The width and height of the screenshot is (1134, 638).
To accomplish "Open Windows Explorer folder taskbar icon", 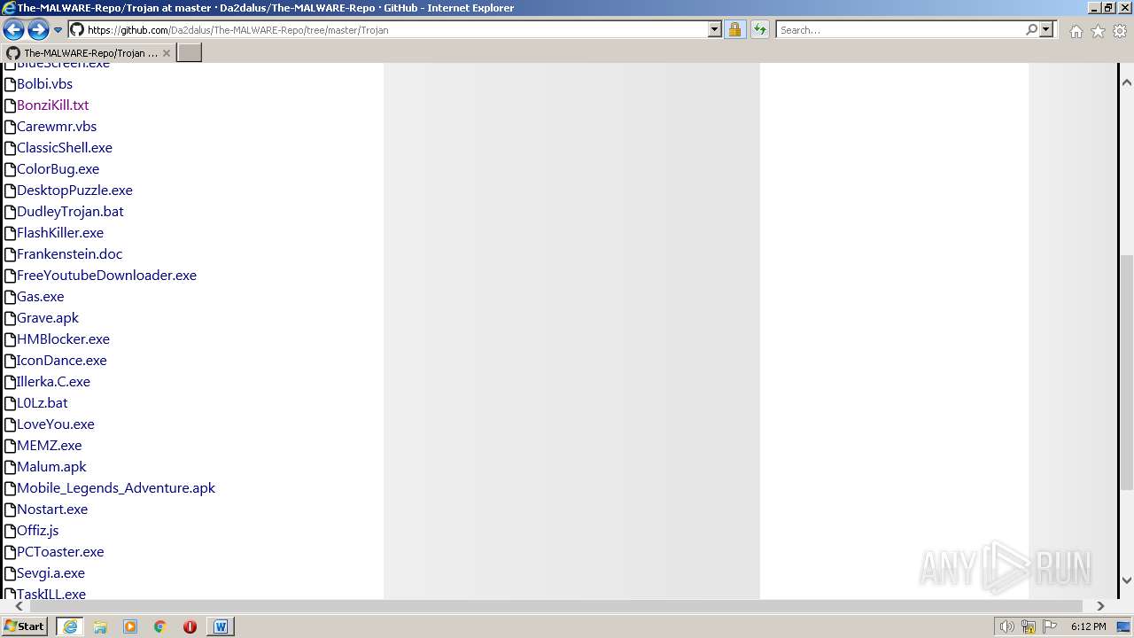I will (100, 626).
